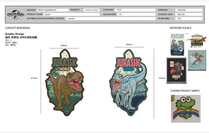Click the Chinese title 海外-侏罗纪-200片异形拼图
This screenshot has width=209, height=133.
tap(21, 37)
